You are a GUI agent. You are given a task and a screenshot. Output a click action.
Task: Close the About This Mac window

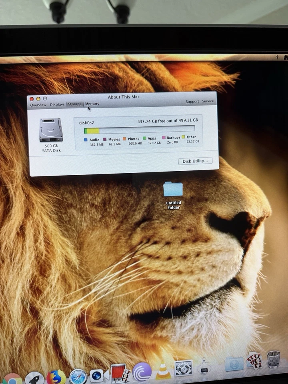32,99
